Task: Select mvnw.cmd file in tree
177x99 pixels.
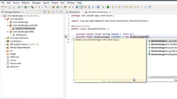Action: [x=15, y=64]
